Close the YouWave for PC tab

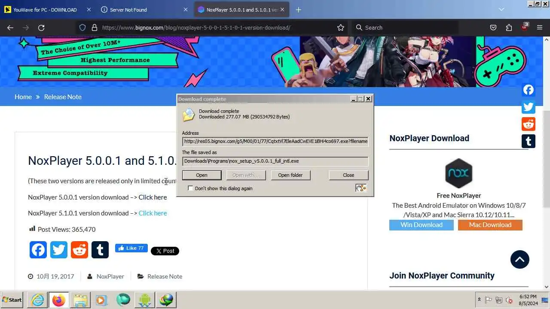point(89,9)
